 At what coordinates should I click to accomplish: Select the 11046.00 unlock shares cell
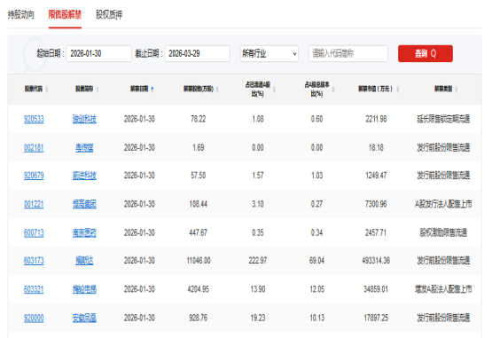[199, 261]
